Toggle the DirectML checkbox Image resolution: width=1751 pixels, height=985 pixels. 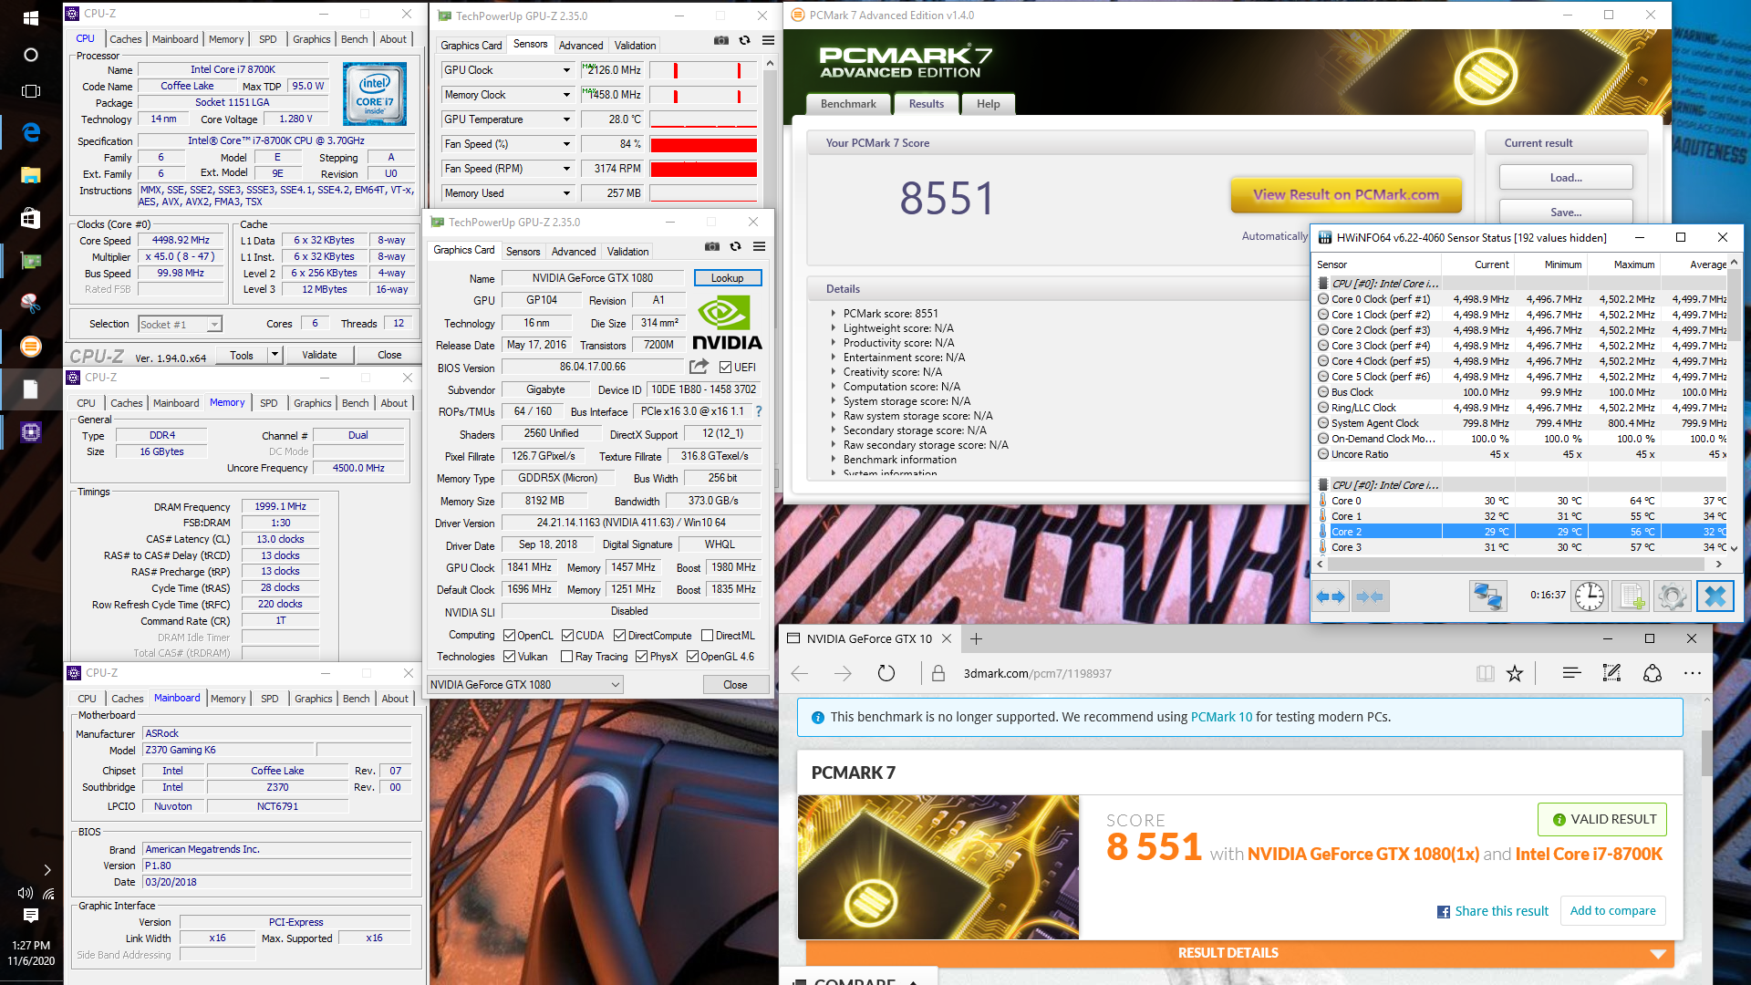tap(707, 636)
